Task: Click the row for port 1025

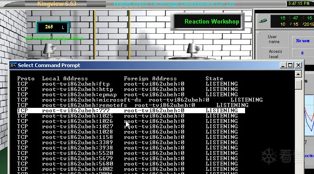Action: click(127, 116)
